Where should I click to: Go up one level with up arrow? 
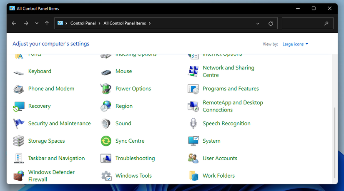click(x=47, y=23)
